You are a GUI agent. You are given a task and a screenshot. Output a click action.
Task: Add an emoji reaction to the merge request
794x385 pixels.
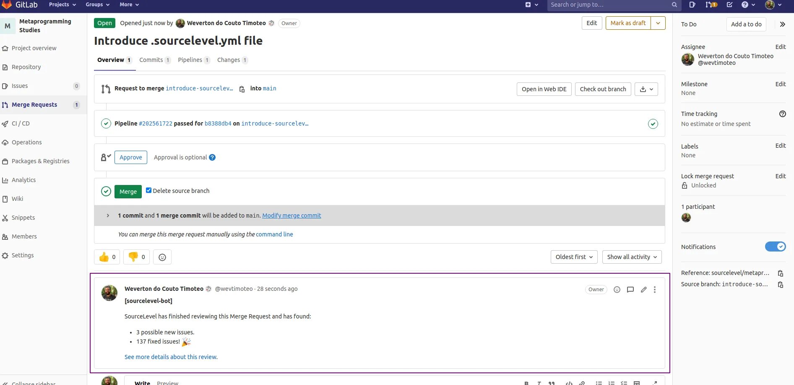pos(162,257)
